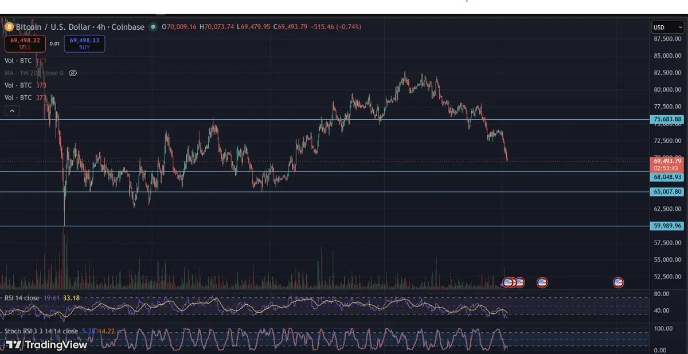Click the Stoch RSI value 14.22
Screen dimensions: 688x354
107,331
